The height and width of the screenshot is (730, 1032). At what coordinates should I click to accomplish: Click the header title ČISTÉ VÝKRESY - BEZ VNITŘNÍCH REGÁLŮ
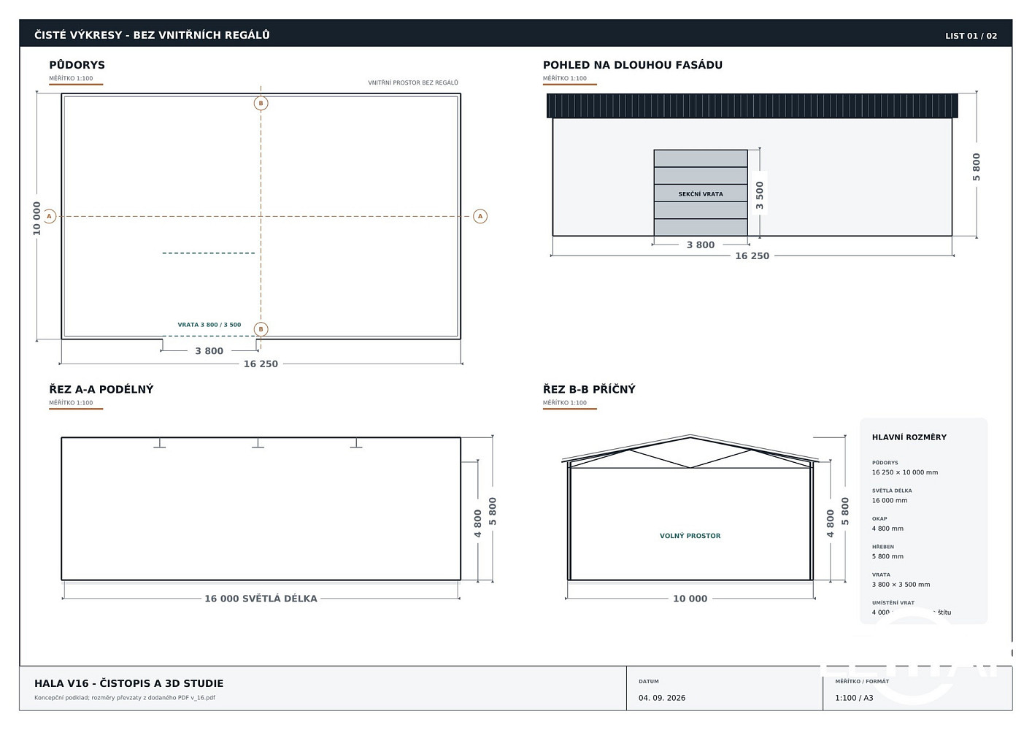(152, 35)
